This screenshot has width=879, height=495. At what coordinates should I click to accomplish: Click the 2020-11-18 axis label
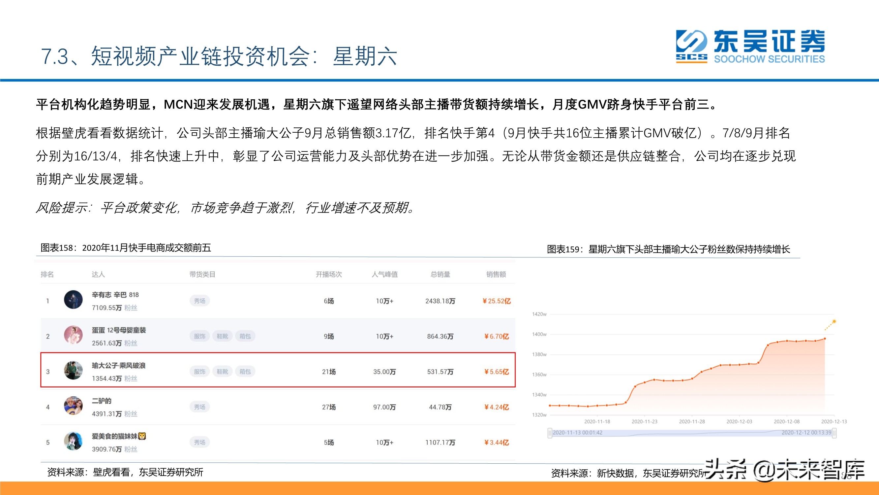point(597,421)
